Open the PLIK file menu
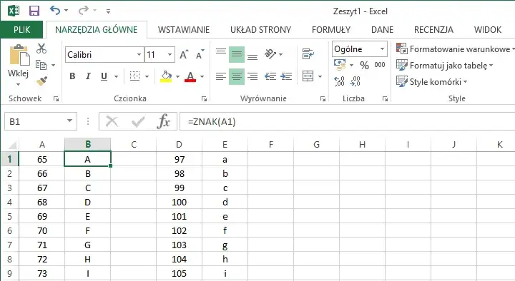 point(21,30)
